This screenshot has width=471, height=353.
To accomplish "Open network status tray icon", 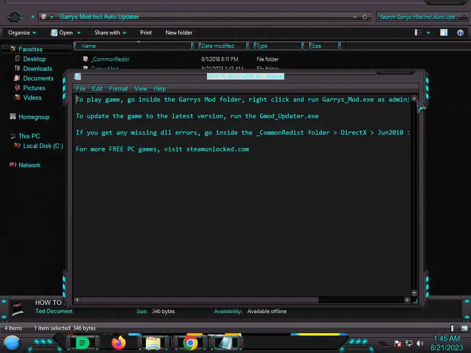I will pos(409,343).
